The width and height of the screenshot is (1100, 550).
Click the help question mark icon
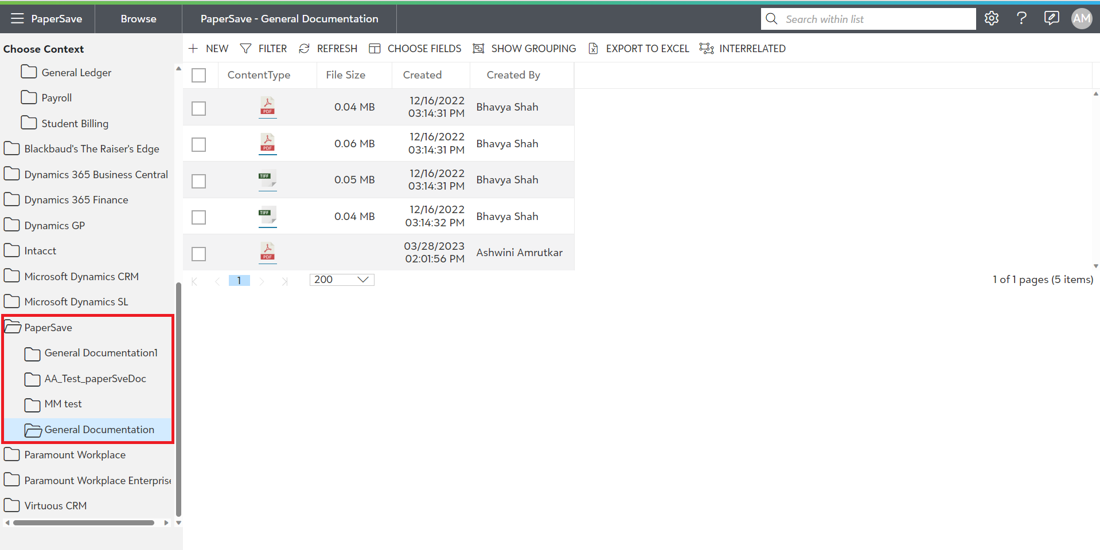pyautogui.click(x=1021, y=18)
